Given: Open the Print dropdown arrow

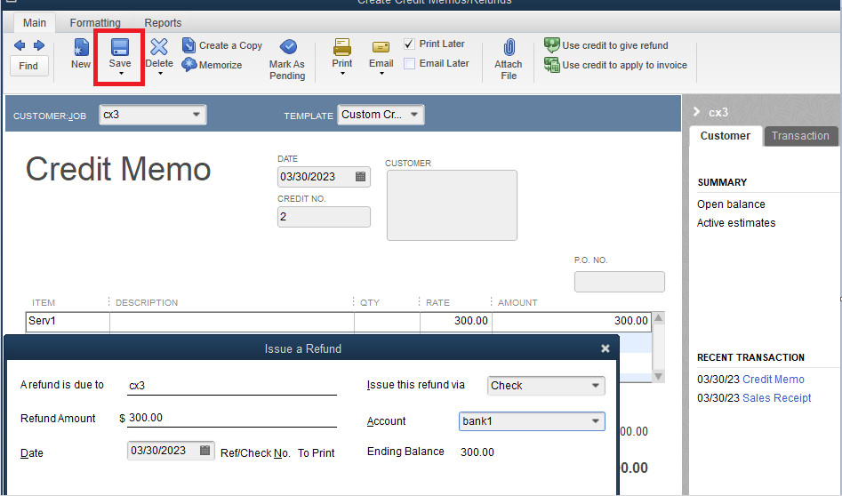Looking at the screenshot, I should [342, 74].
